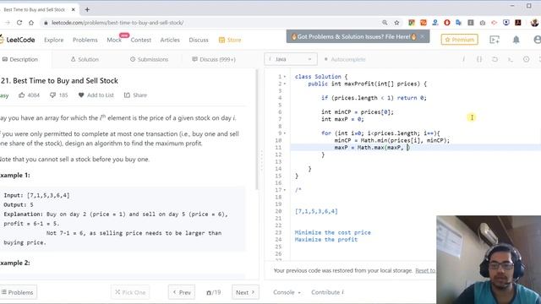Click the Reset to default link
The image size is (541, 304).
click(x=425, y=270)
